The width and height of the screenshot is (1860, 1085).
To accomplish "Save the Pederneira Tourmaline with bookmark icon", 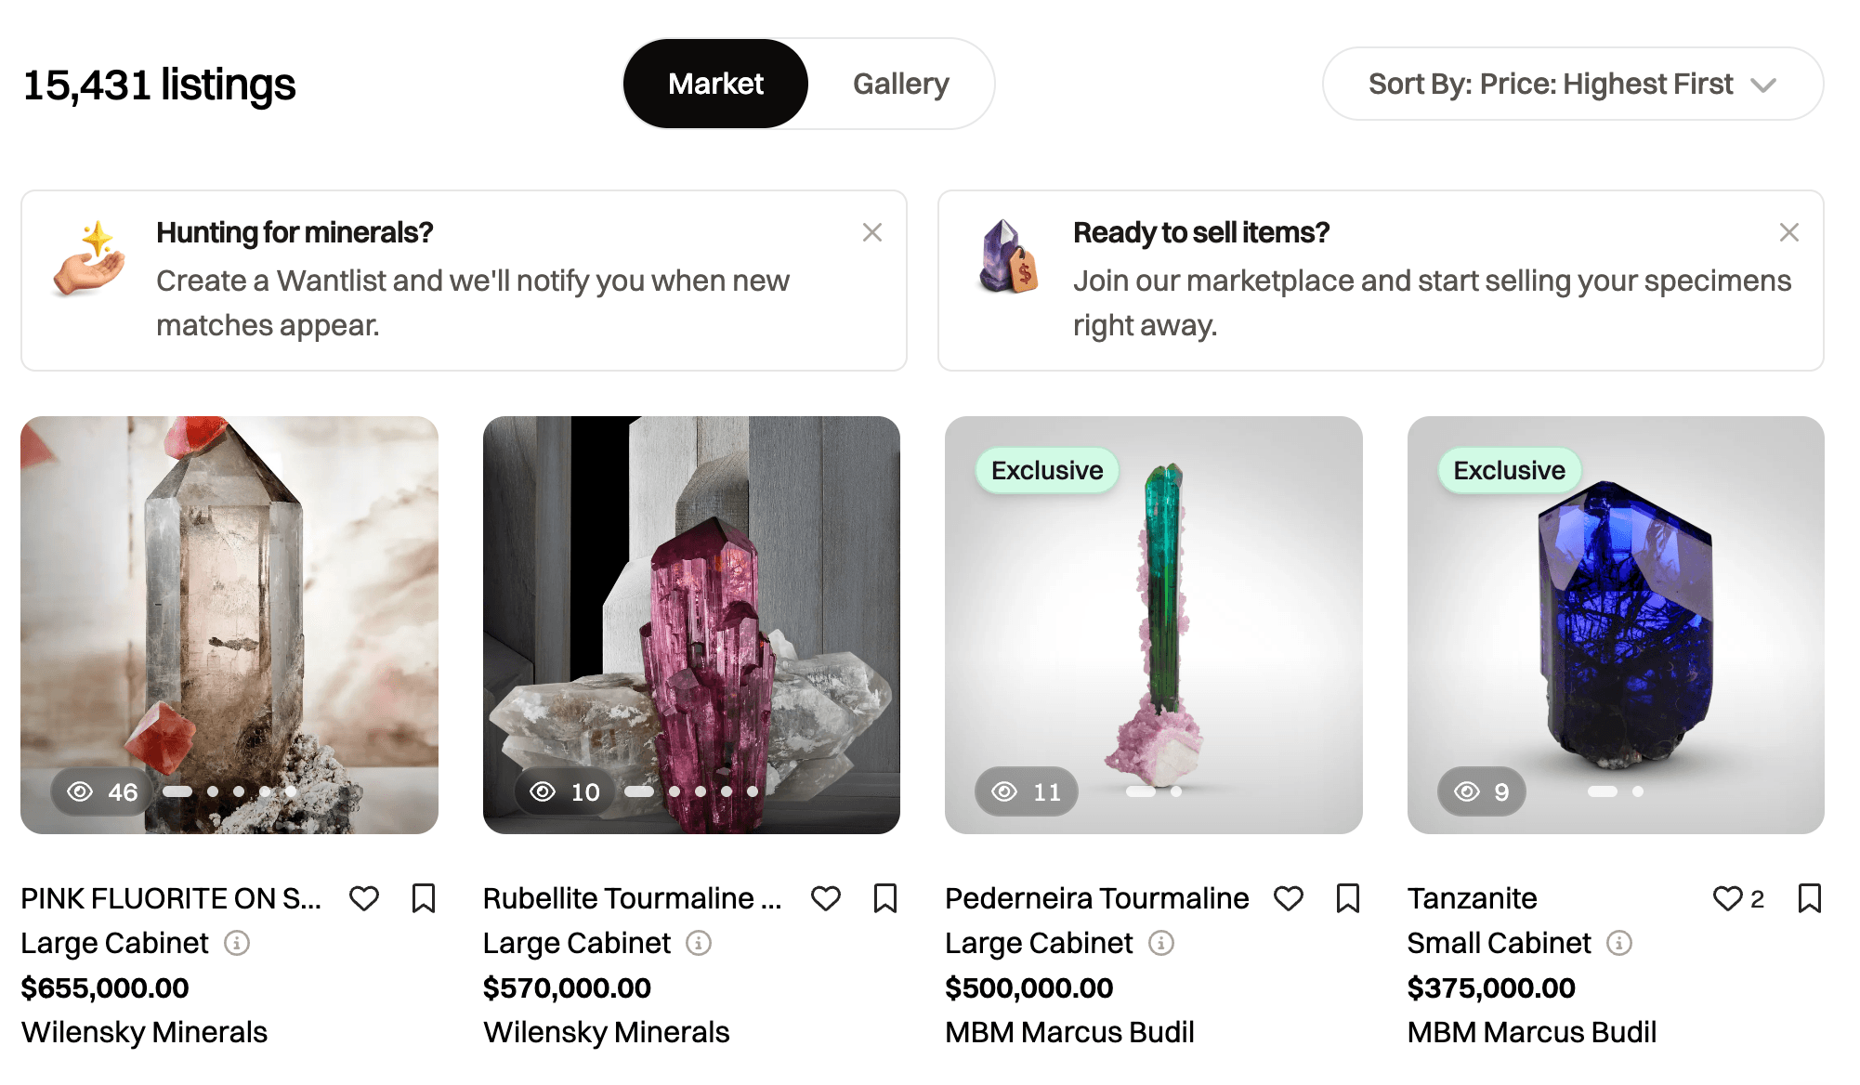I will point(1348,898).
